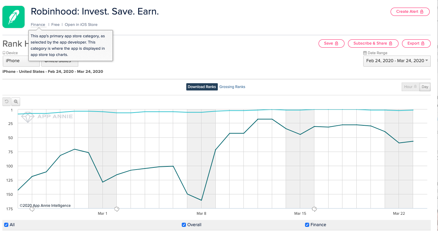The image size is (438, 231).
Task: Click the Finance category link
Action: coord(38,25)
